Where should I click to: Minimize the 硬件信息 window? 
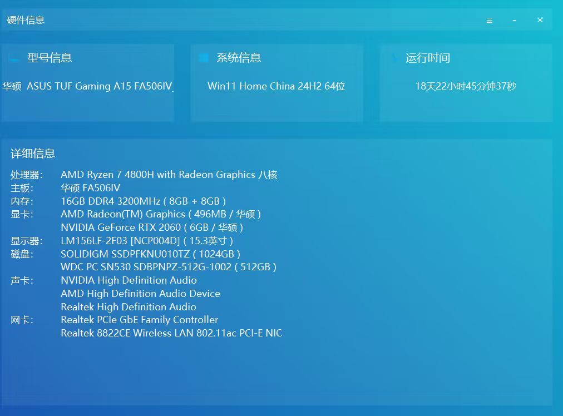click(515, 21)
